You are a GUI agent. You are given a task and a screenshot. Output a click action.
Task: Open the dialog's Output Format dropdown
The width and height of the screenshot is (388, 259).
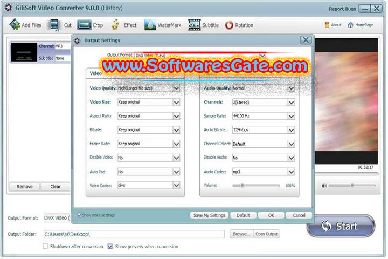point(262,55)
